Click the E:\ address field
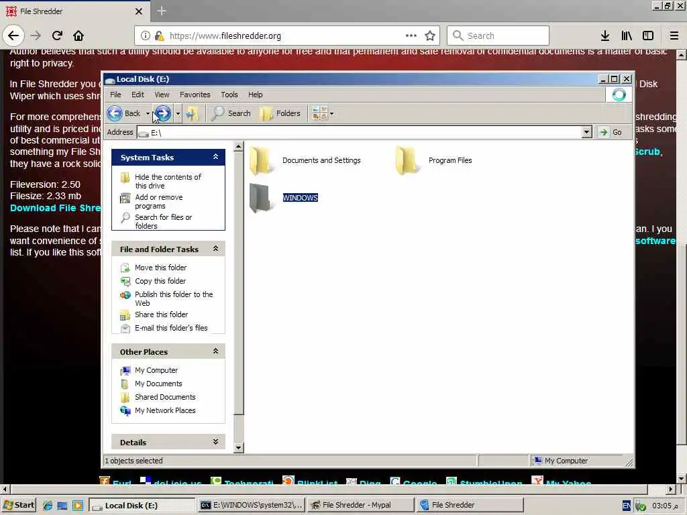This screenshot has width=687, height=515. click(364, 132)
